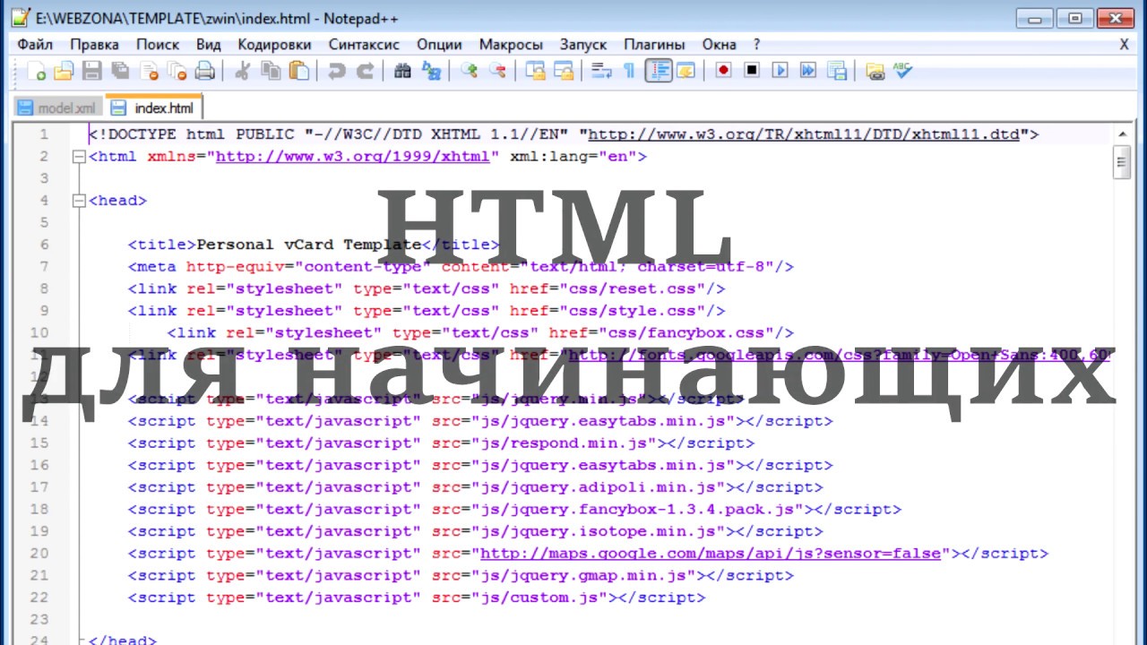The image size is (1147, 645).
Task: Click the vertical scrollbar up arrow
Action: [x=1121, y=134]
